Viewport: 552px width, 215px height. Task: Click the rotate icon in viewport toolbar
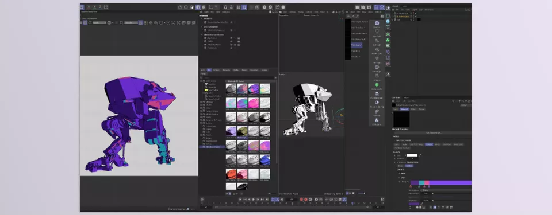[90, 22]
